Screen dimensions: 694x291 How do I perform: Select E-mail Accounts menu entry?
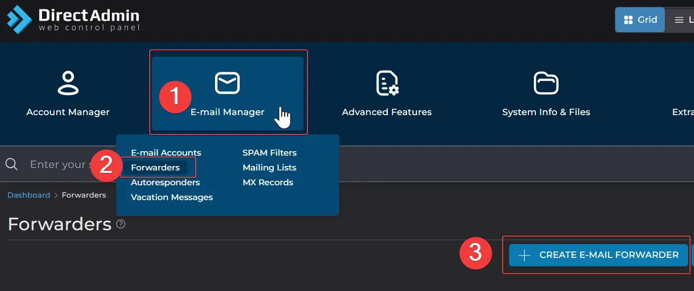coord(166,153)
